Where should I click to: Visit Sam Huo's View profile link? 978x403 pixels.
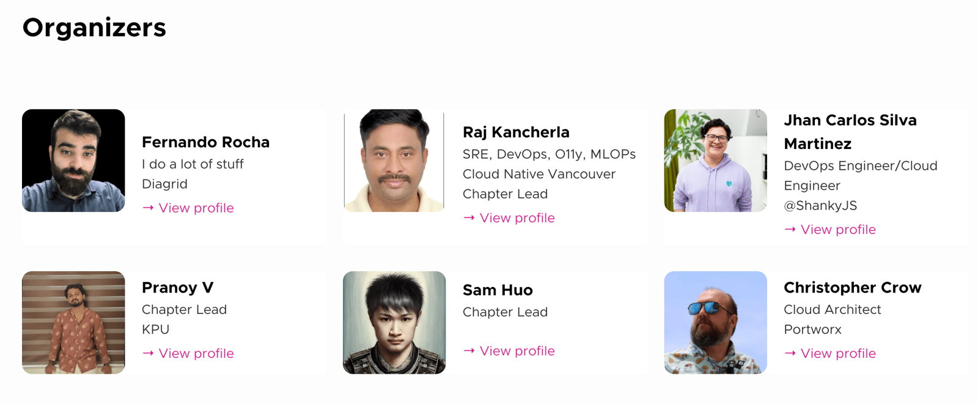(517, 351)
